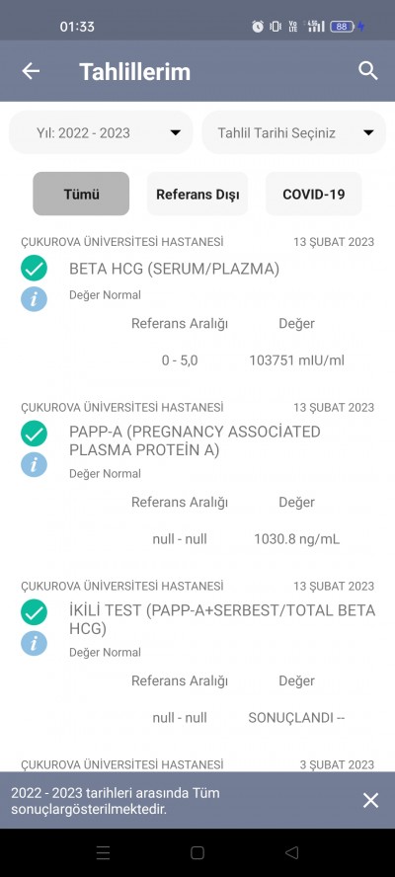Tap green checkmark beside BETA HCG
The image size is (395, 877).
click(35, 269)
